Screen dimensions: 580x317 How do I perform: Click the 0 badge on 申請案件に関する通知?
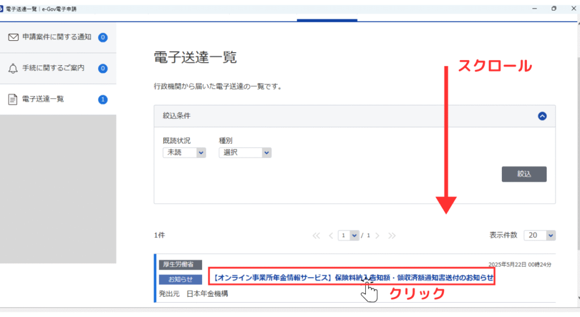pyautogui.click(x=103, y=37)
